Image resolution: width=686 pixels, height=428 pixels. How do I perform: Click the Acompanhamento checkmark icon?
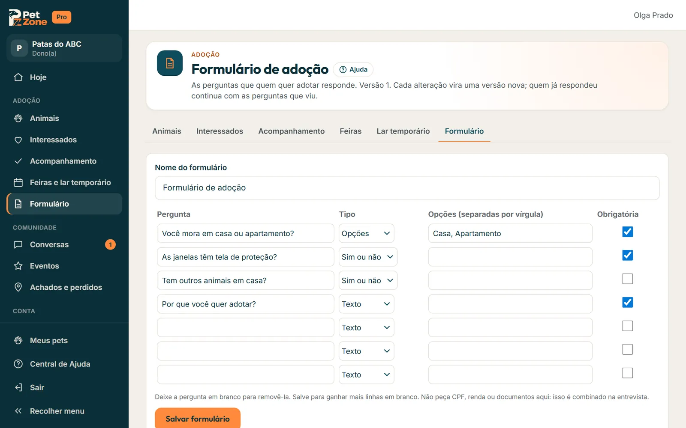click(18, 161)
